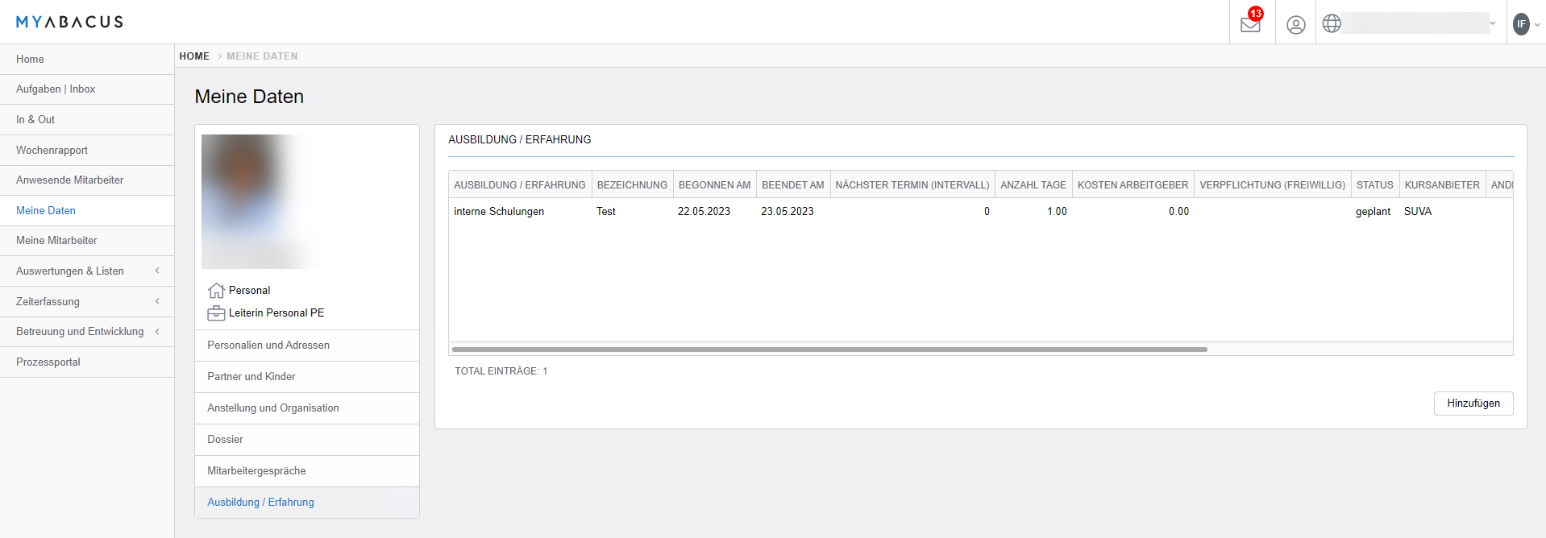The height and width of the screenshot is (538, 1546).
Task: Go to Meine Mitarbeiter in sidebar
Action: click(56, 241)
